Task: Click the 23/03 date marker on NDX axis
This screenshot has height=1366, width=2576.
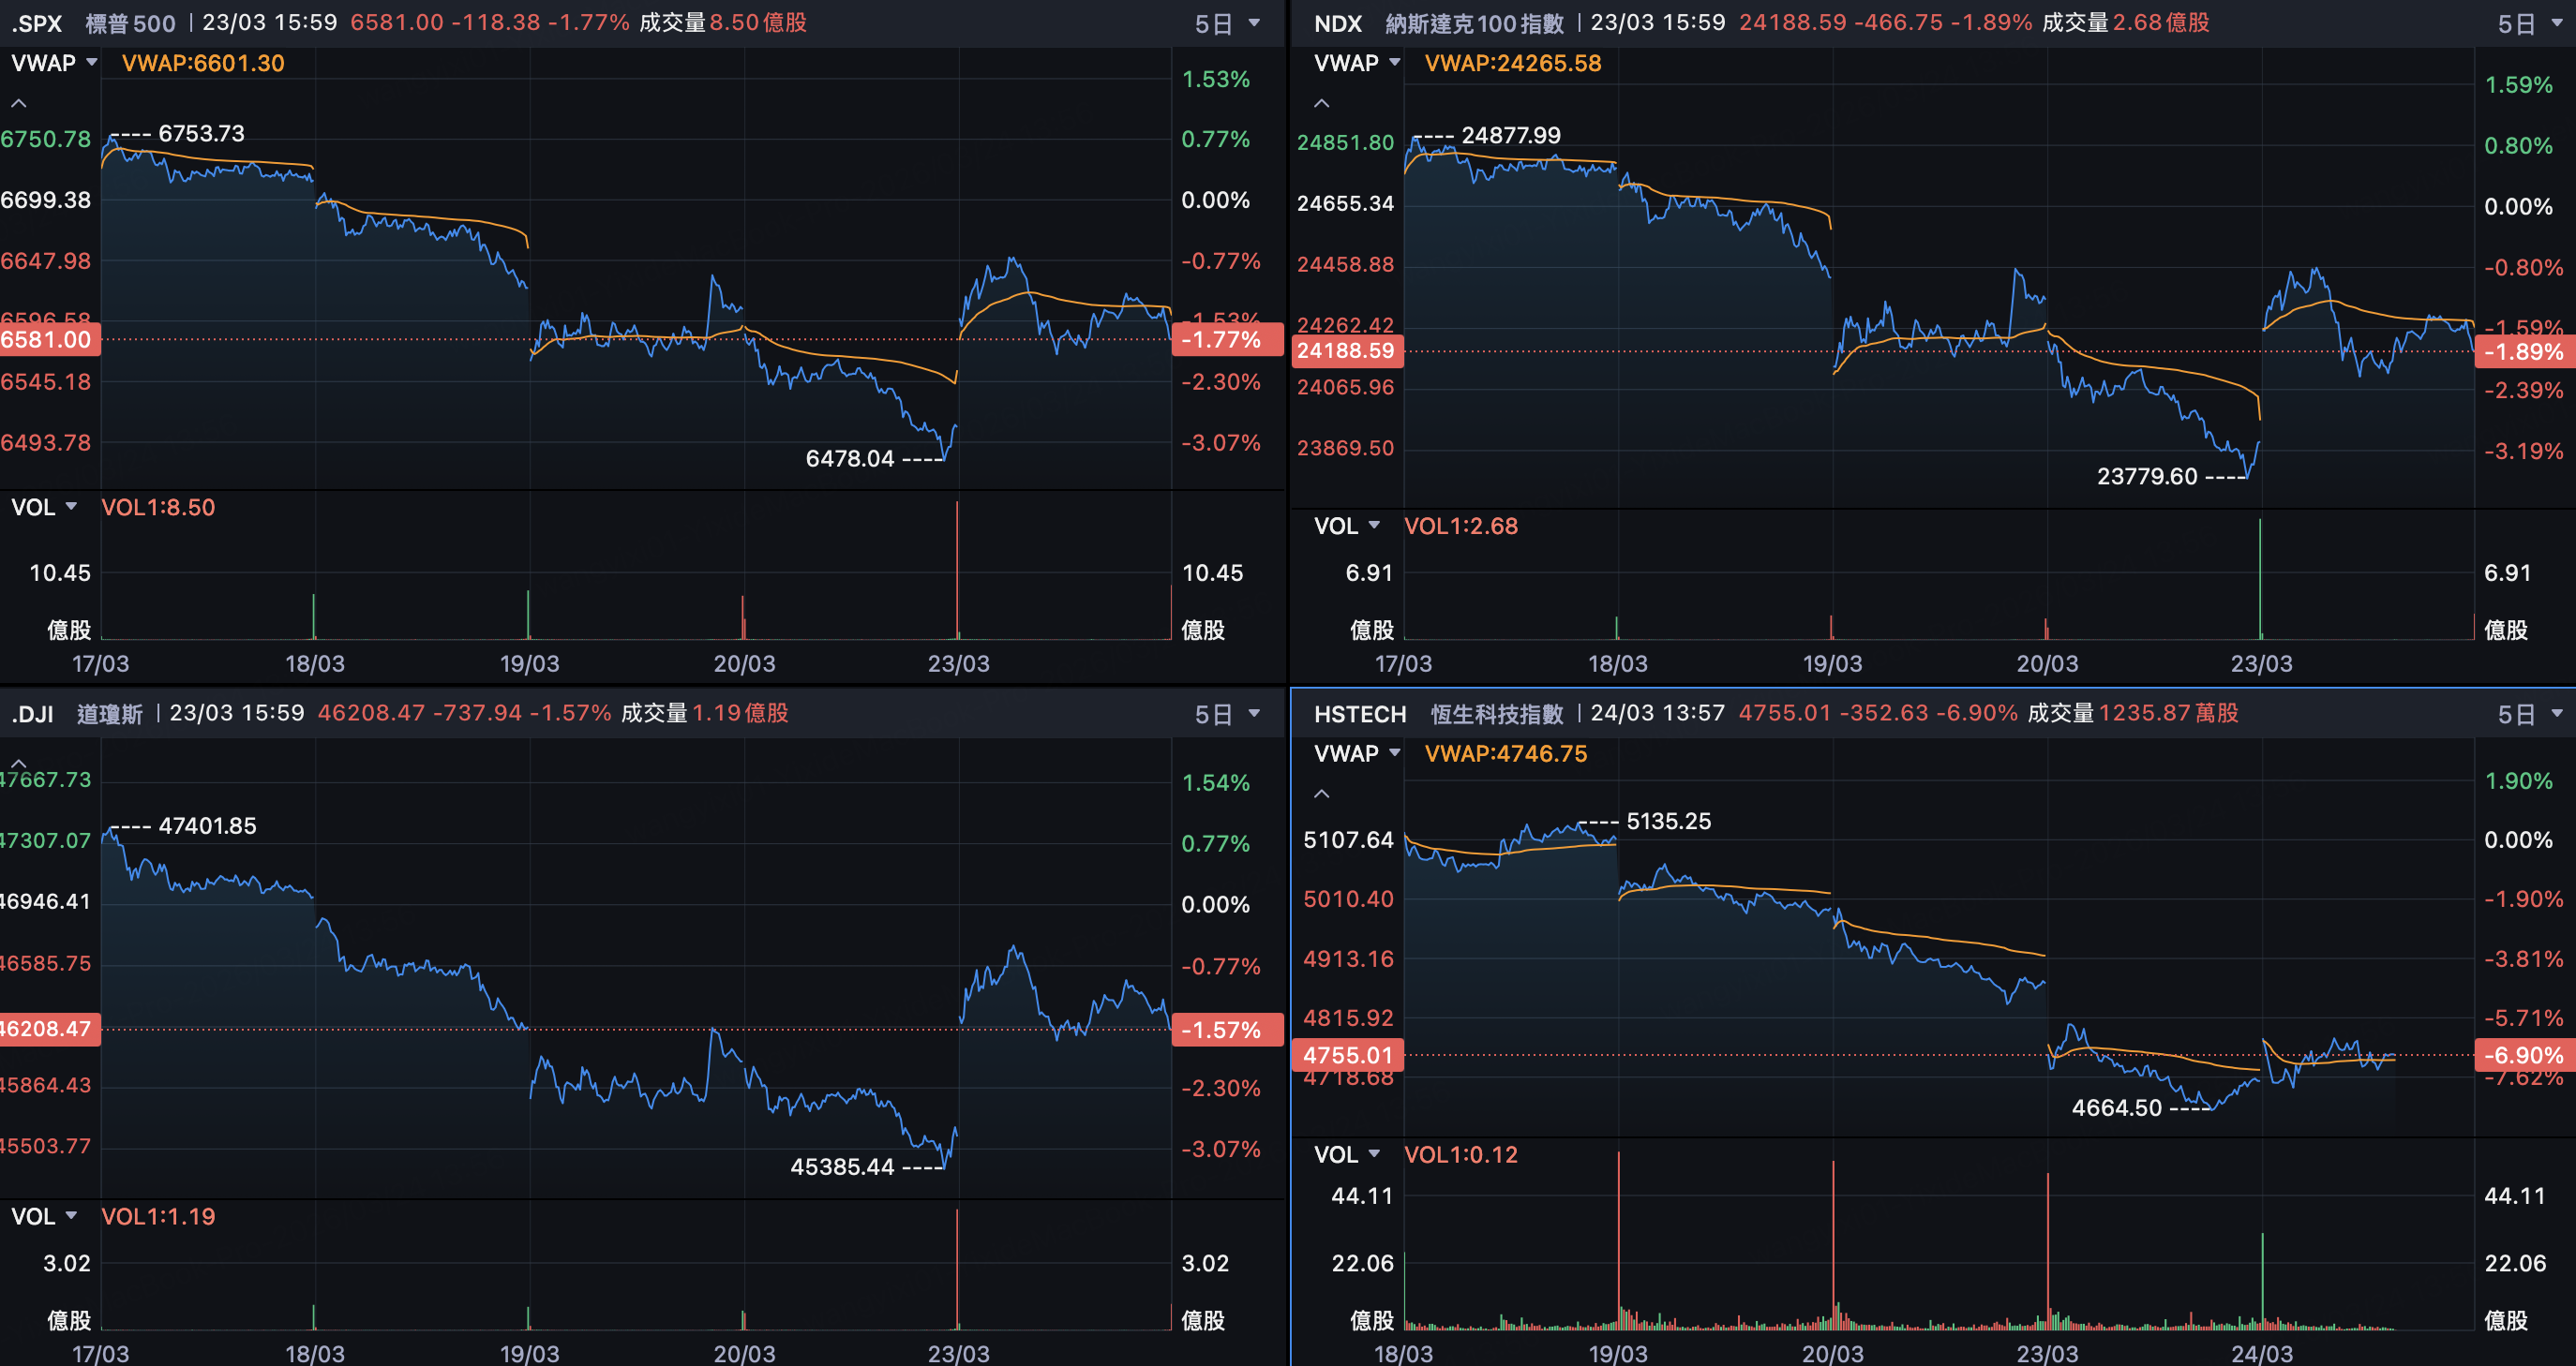Action: click(2261, 663)
